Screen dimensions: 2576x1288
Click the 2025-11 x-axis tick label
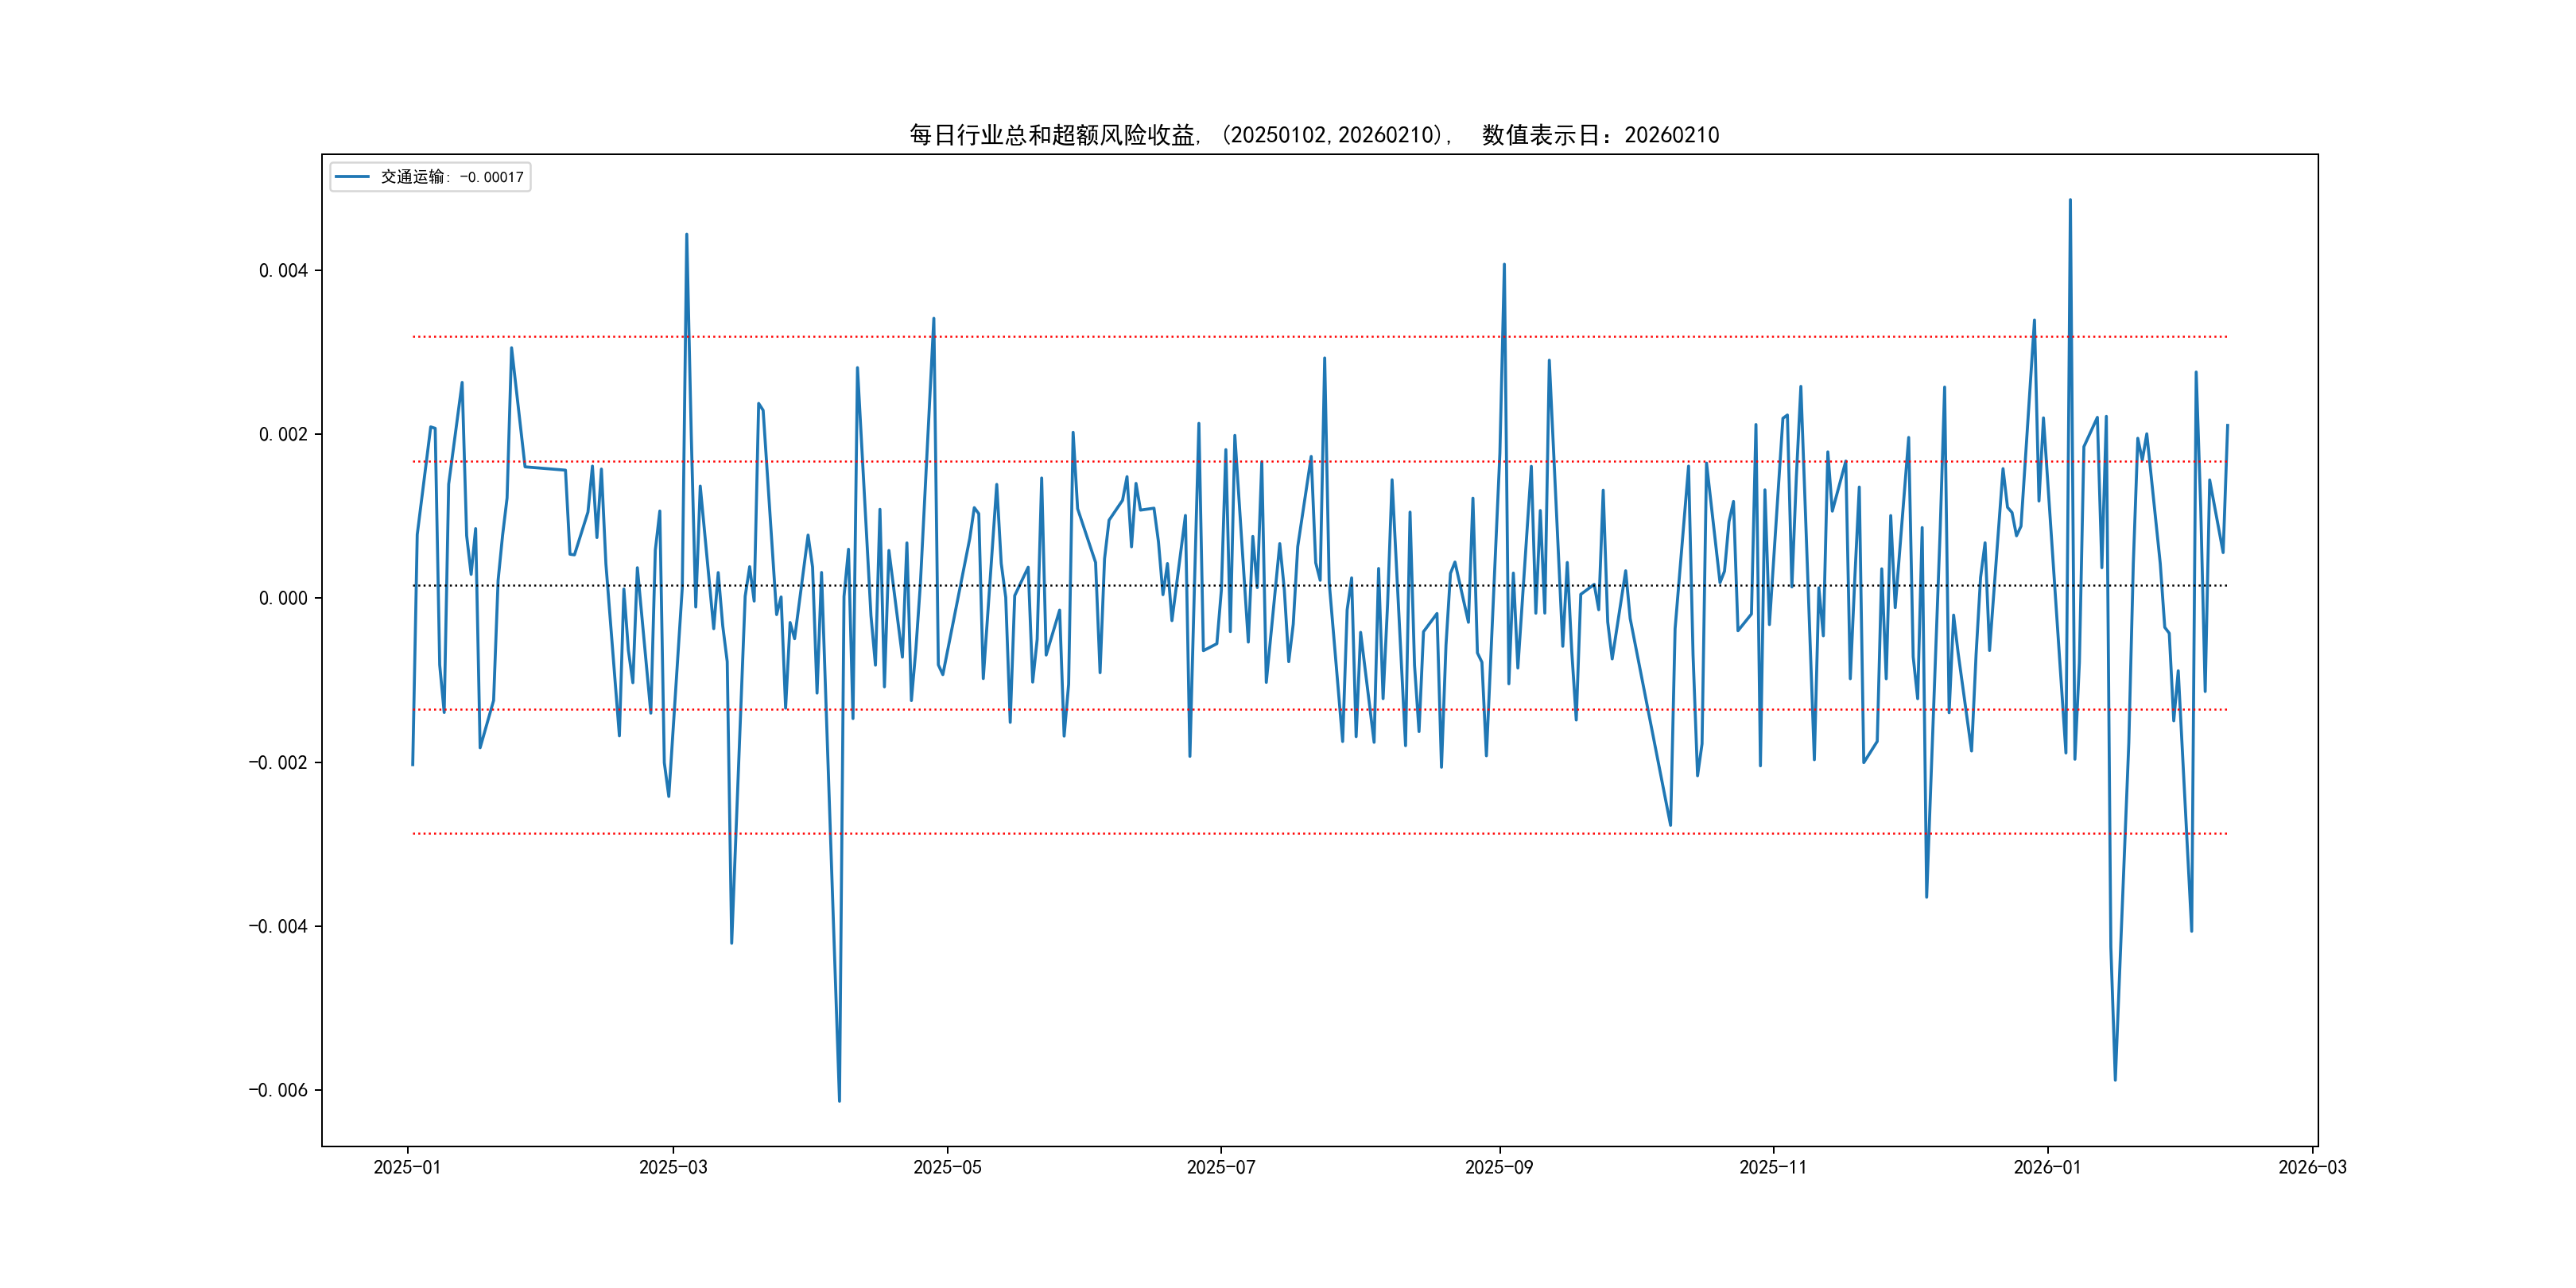[x=1772, y=1167]
